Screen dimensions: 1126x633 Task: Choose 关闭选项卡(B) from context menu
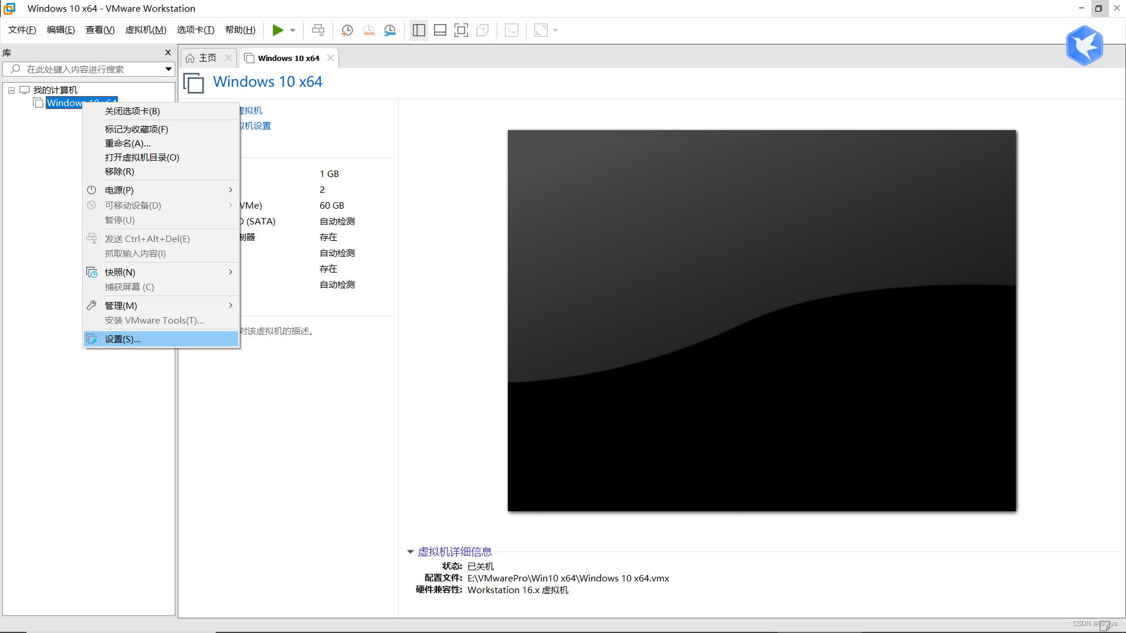point(161,111)
